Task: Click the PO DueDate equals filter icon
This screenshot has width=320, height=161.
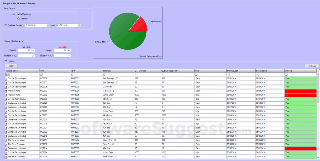Action: pos(228,75)
